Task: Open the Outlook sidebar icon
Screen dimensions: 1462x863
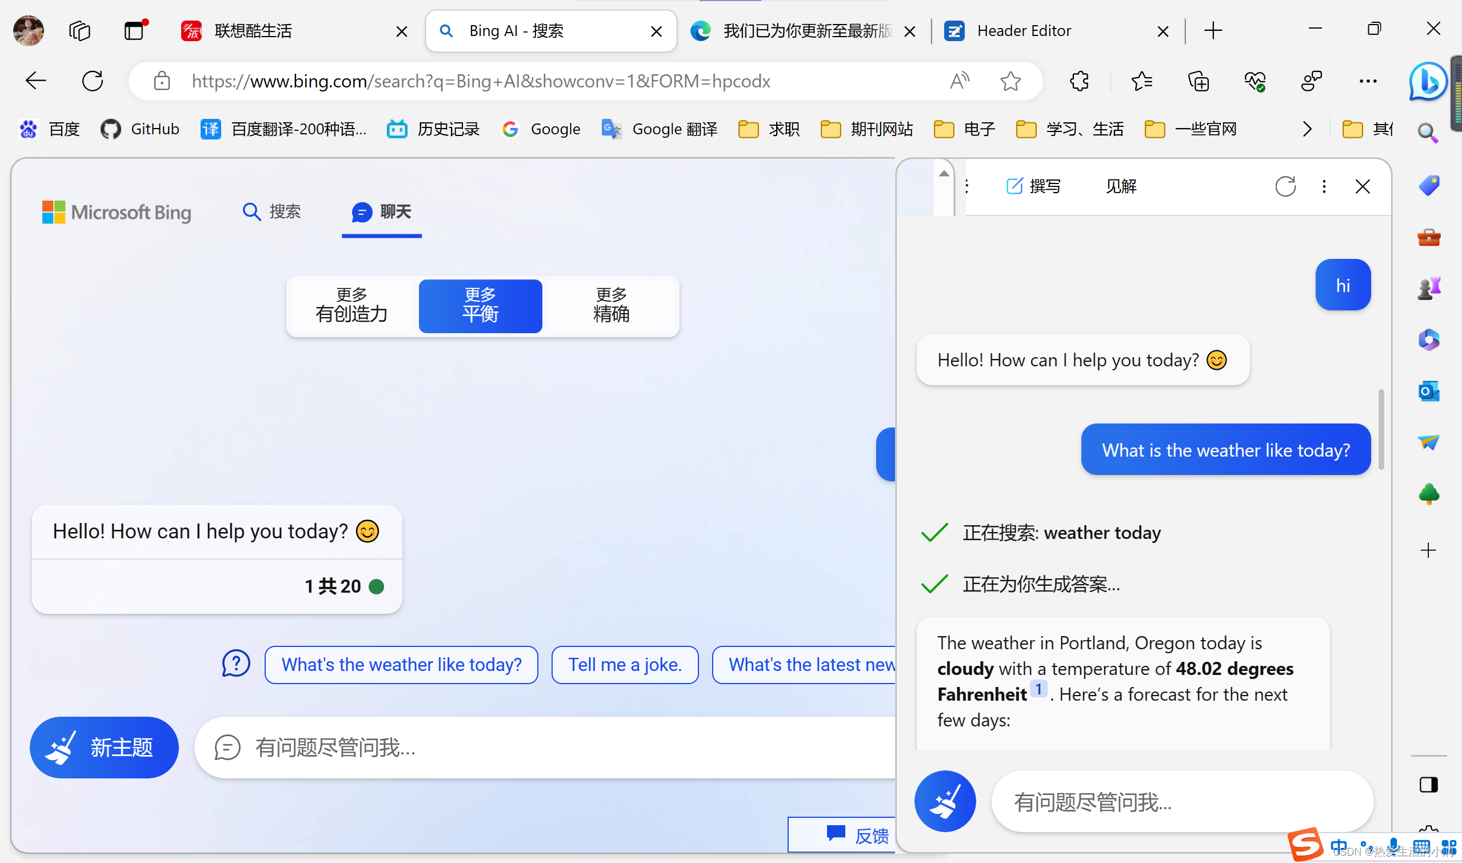Action: click(1429, 391)
